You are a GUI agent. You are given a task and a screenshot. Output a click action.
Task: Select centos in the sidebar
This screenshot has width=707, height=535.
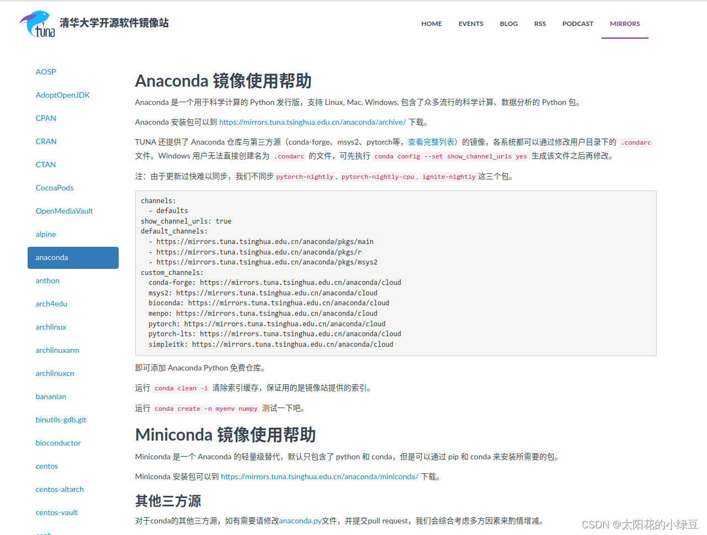tap(47, 466)
